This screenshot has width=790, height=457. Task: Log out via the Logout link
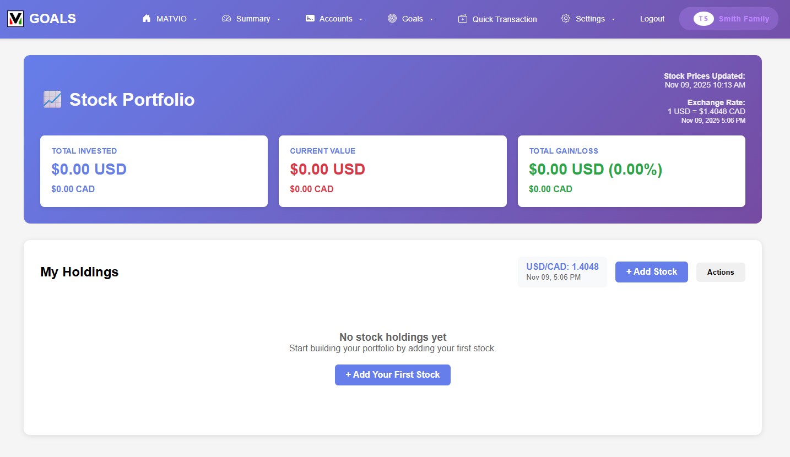(652, 19)
